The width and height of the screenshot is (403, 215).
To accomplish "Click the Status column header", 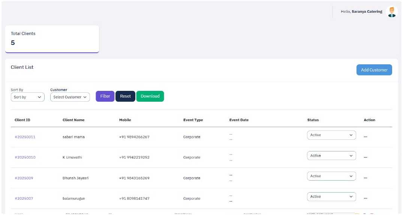I will (x=313, y=120).
